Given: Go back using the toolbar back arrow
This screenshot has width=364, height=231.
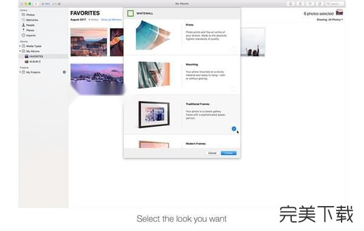Looking at the screenshot, I should click(36, 4).
